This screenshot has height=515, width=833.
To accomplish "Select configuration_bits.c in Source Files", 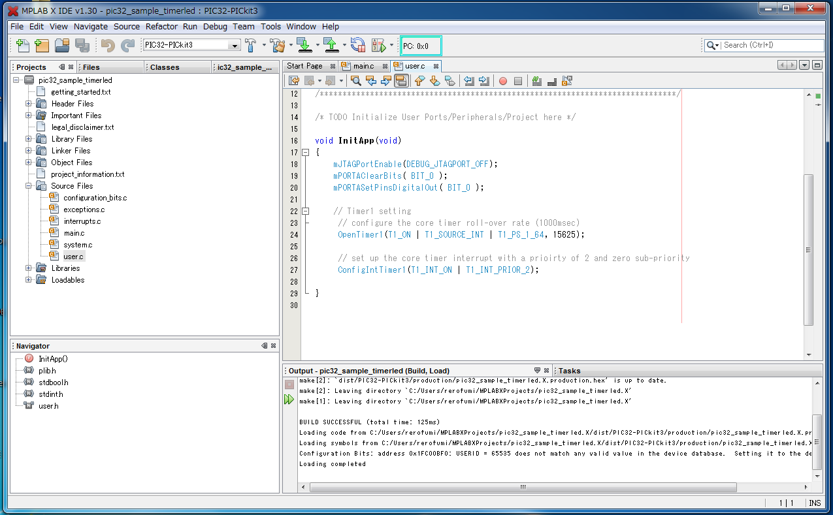I will click(x=95, y=198).
